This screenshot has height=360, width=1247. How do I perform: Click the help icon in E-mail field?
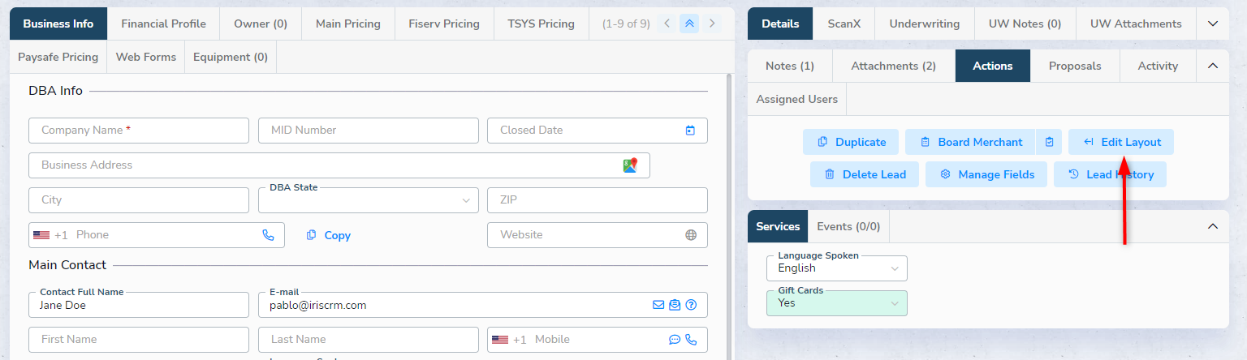coord(691,306)
